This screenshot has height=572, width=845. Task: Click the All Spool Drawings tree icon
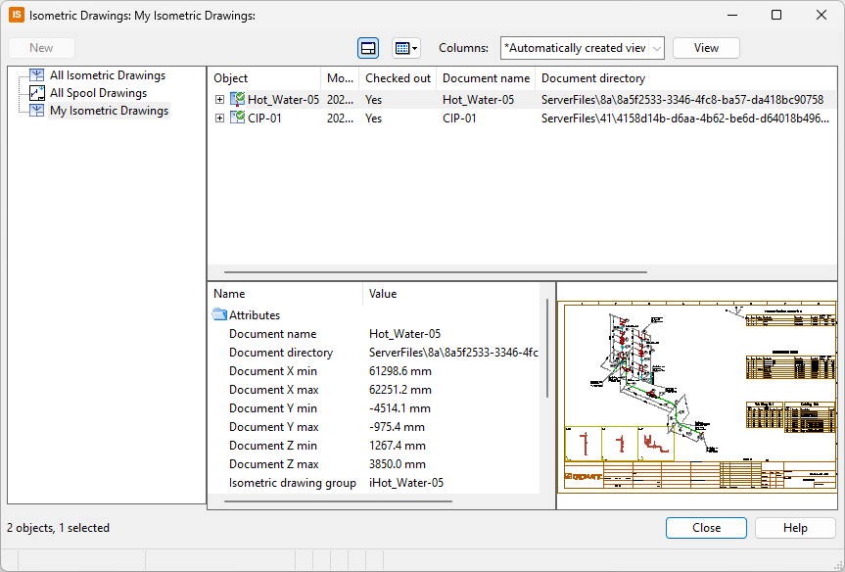[37, 93]
